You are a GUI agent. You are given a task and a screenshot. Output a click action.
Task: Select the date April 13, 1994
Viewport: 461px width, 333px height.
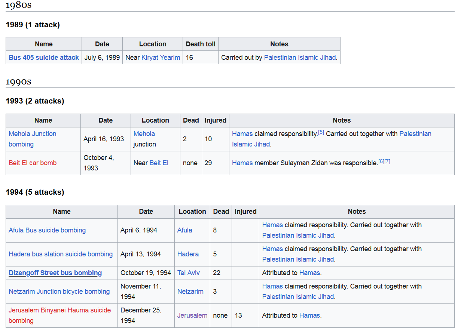(x=141, y=254)
